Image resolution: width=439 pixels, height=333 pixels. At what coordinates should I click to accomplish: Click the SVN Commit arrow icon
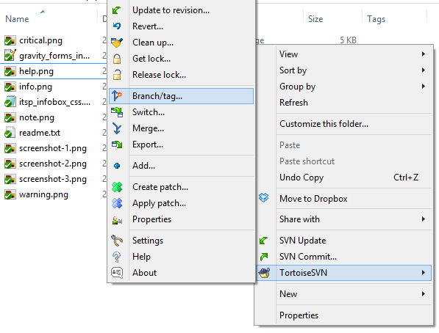tap(264, 257)
